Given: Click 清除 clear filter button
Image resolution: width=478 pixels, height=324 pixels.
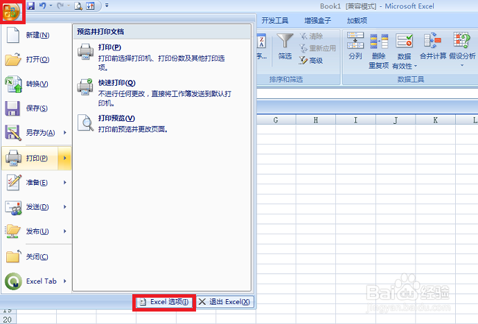Looking at the screenshot, I should tap(311, 36).
